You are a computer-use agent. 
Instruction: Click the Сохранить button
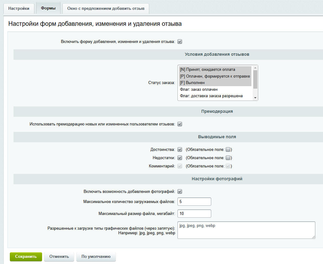26,257
